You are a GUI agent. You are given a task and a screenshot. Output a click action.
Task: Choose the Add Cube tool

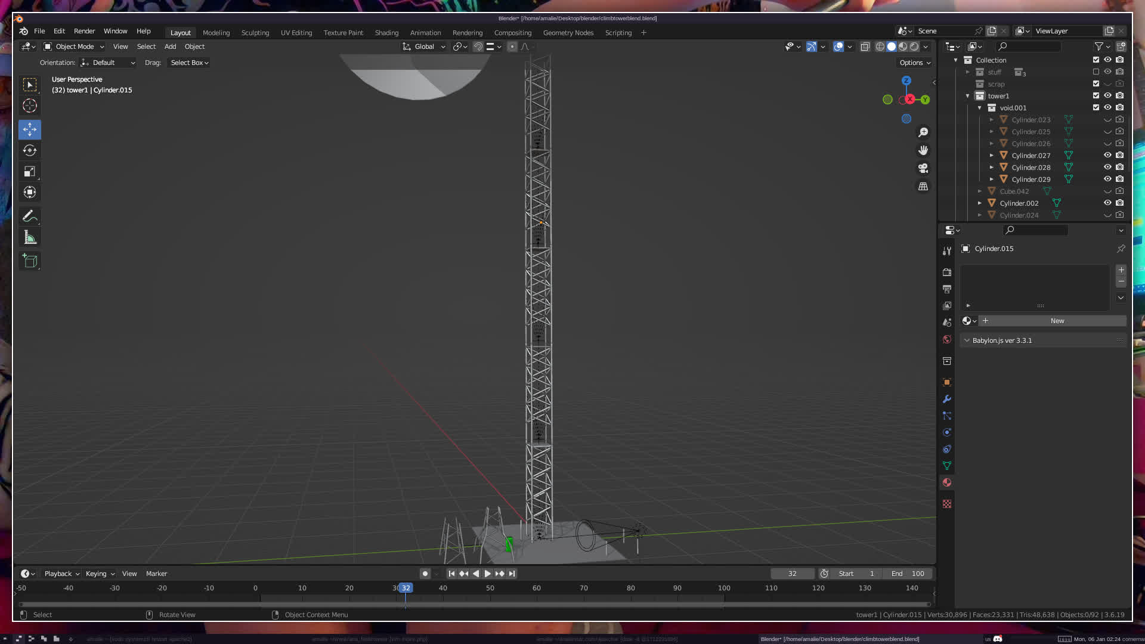30,261
